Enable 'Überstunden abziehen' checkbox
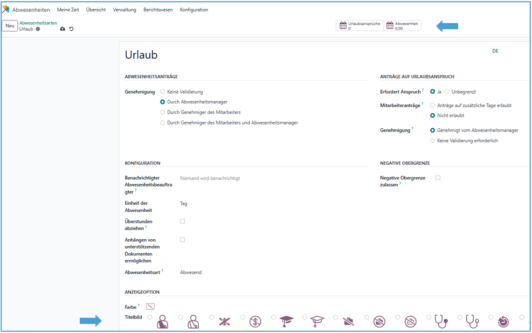 [182, 221]
